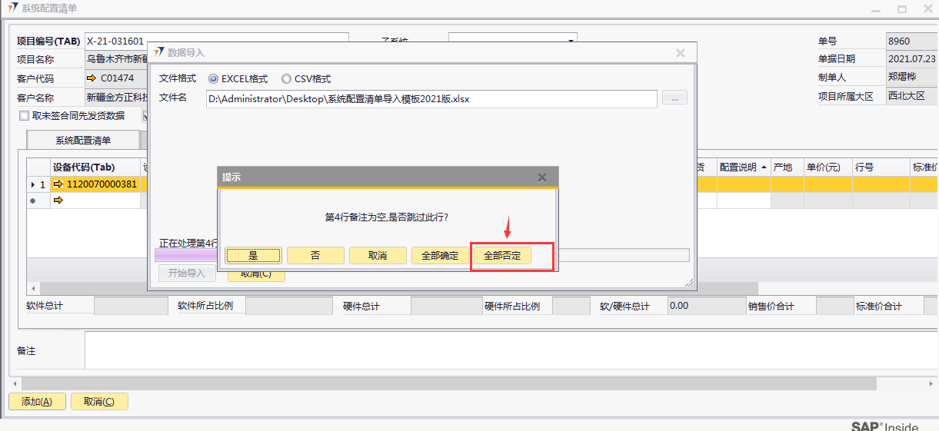Viewport: 939px width, 431px height.
Task: Close the 数据导入 window
Action: click(681, 53)
